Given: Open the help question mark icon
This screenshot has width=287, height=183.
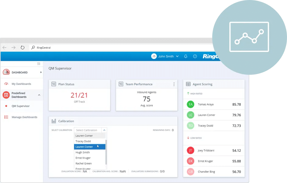Looking at the screenshot, I should (x=195, y=56).
